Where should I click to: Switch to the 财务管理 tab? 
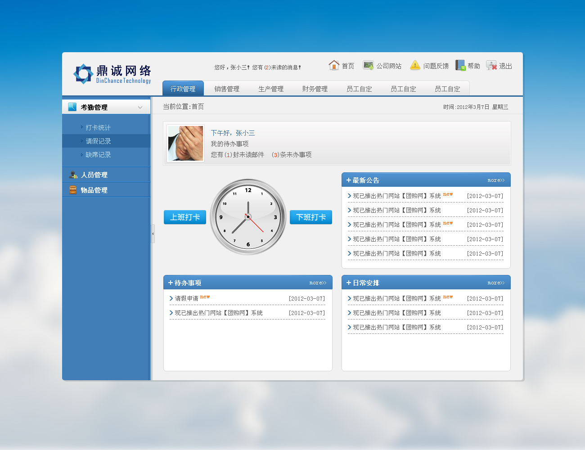(x=315, y=89)
